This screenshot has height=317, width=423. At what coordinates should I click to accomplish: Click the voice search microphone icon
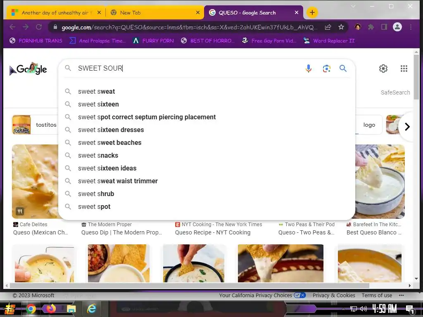pyautogui.click(x=308, y=69)
